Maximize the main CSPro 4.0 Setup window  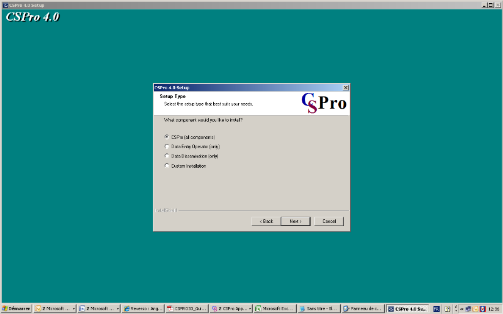click(491, 5)
